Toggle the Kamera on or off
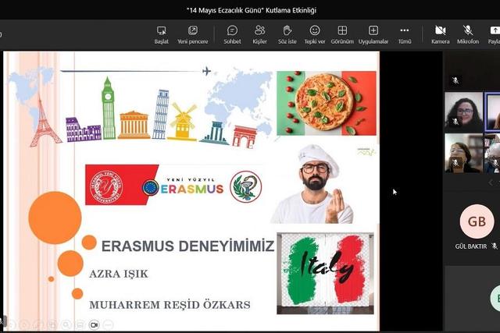This screenshot has height=333, width=500. tap(441, 34)
